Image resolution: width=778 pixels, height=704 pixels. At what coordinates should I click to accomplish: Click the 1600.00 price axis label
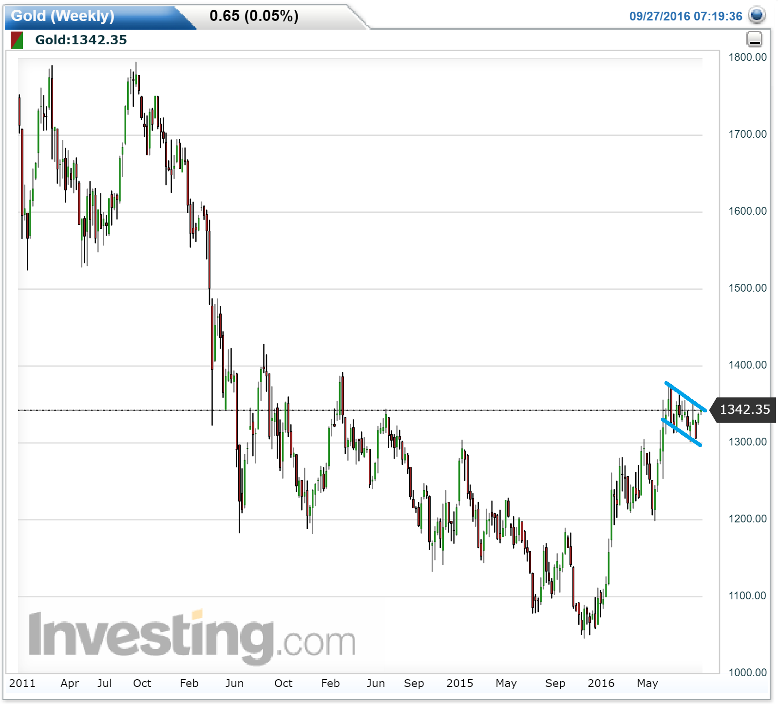(747, 211)
